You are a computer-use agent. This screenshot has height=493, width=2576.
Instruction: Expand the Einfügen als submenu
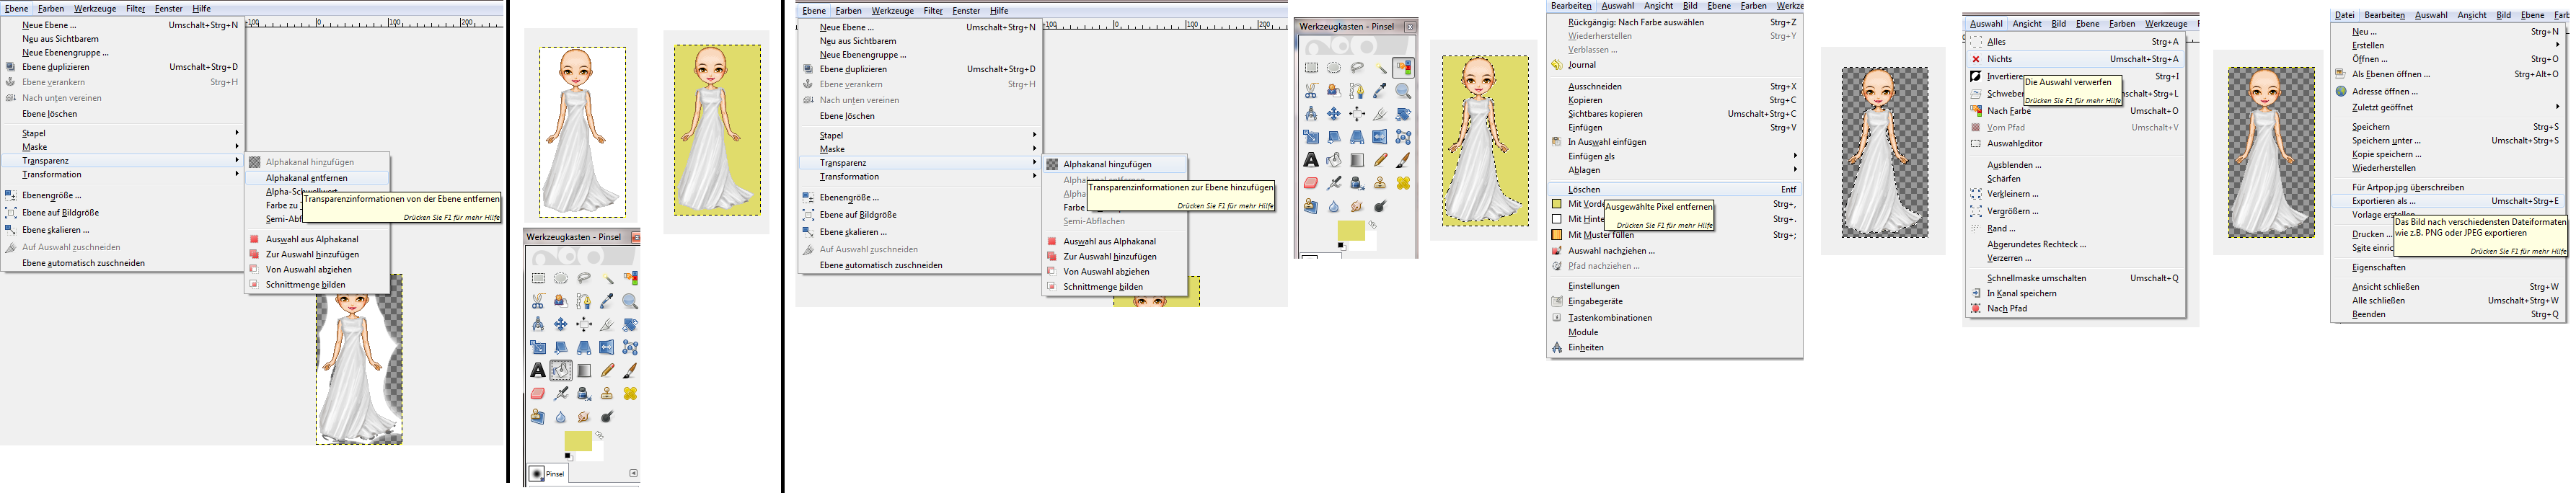pyautogui.click(x=1794, y=156)
